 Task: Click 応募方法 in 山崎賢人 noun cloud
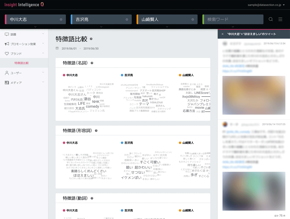[x=189, y=111]
